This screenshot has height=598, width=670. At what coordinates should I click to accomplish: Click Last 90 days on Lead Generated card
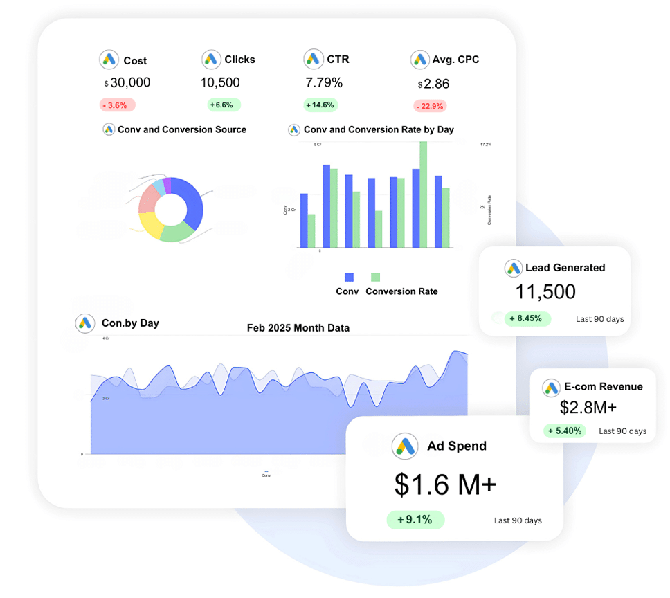coord(600,319)
